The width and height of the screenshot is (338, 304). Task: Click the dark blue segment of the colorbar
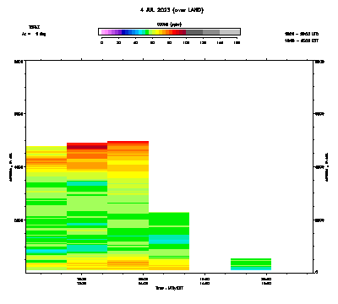click(x=123, y=32)
